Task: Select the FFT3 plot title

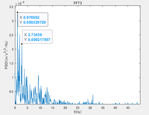Action: [78, 3]
